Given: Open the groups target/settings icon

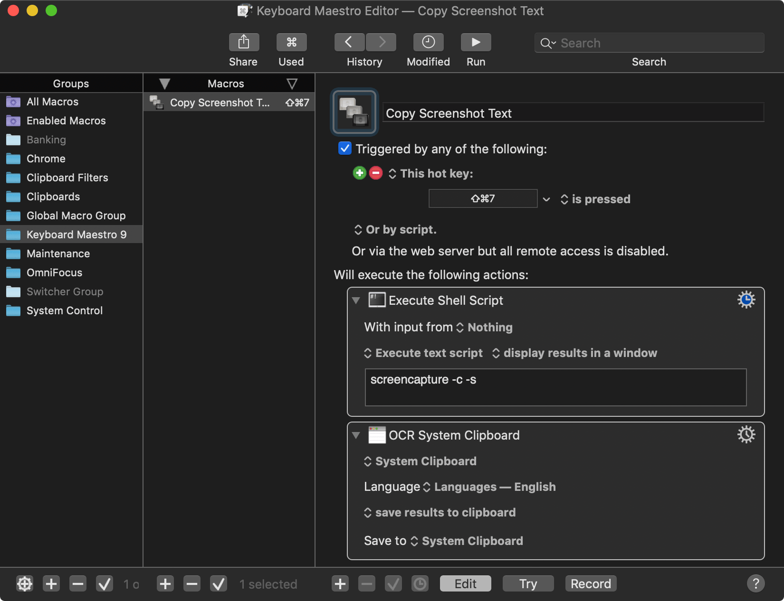Looking at the screenshot, I should [25, 583].
